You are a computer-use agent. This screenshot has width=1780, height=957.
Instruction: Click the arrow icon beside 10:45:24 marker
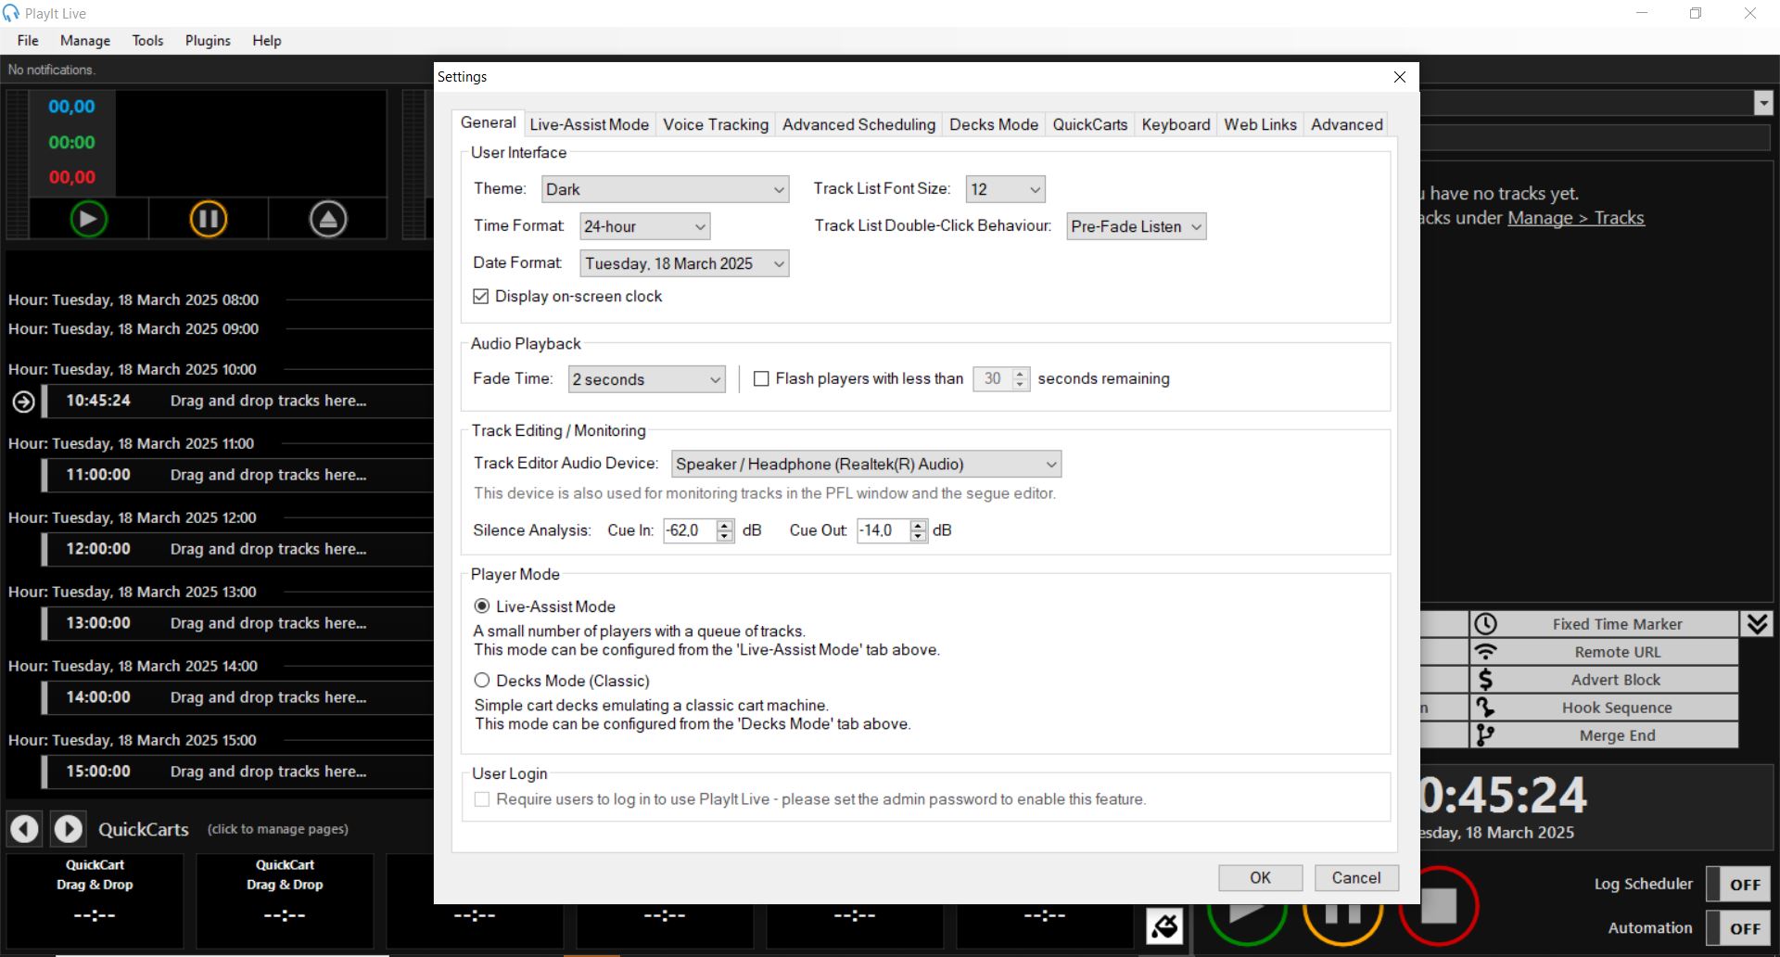pyautogui.click(x=24, y=402)
